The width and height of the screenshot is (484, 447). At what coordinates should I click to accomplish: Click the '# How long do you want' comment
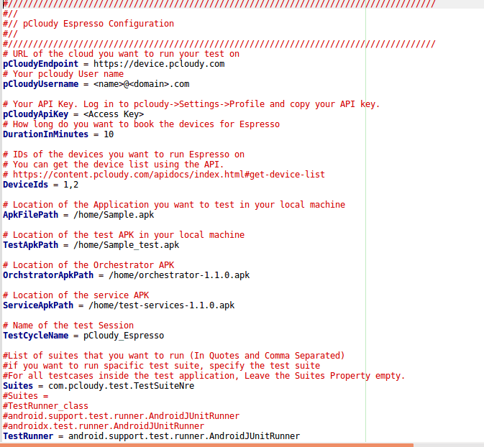pyautogui.click(x=142, y=124)
